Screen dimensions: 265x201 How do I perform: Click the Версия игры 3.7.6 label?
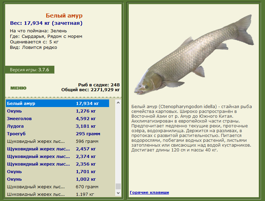click(30, 70)
